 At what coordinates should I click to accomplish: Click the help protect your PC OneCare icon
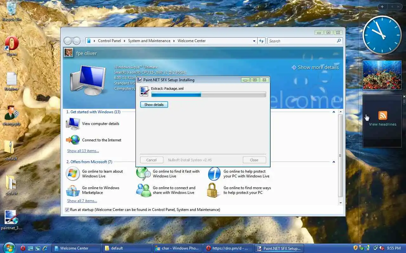coord(214,174)
